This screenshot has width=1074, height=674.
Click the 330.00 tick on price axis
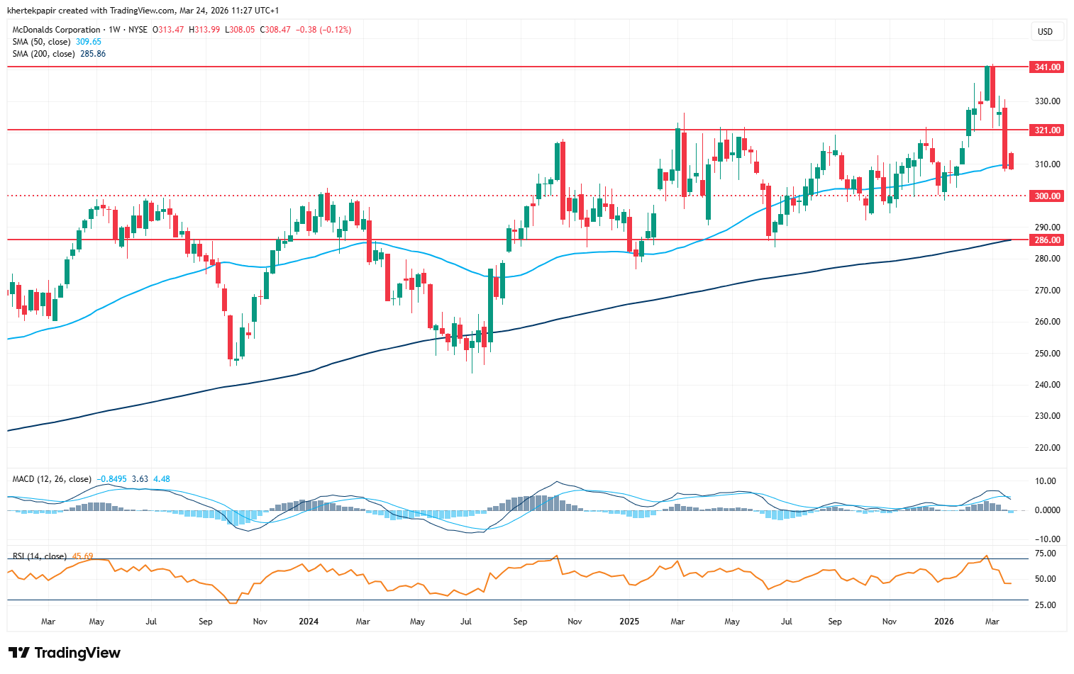[x=1047, y=101]
